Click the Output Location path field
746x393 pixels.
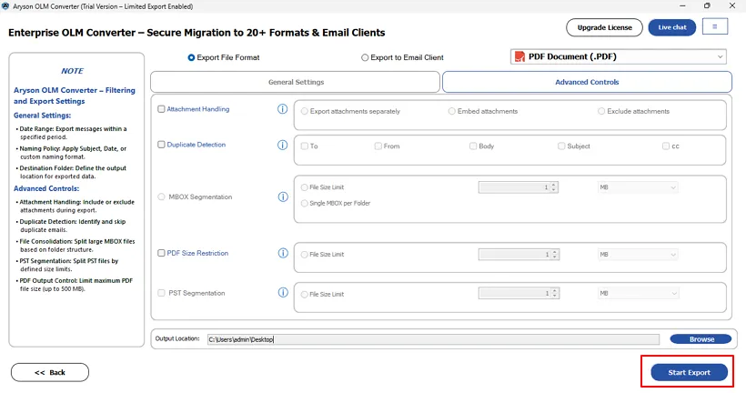coord(432,339)
